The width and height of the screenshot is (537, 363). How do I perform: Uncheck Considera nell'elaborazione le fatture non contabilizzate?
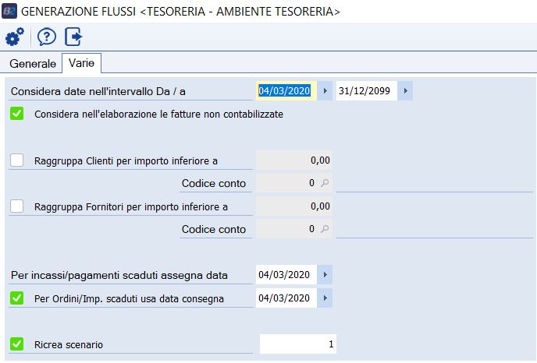tap(17, 114)
